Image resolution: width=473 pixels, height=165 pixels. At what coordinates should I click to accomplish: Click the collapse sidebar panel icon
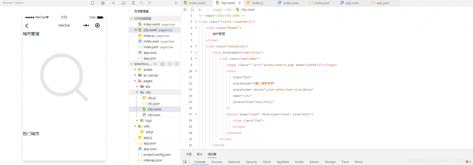pyautogui.click(x=177, y=3)
